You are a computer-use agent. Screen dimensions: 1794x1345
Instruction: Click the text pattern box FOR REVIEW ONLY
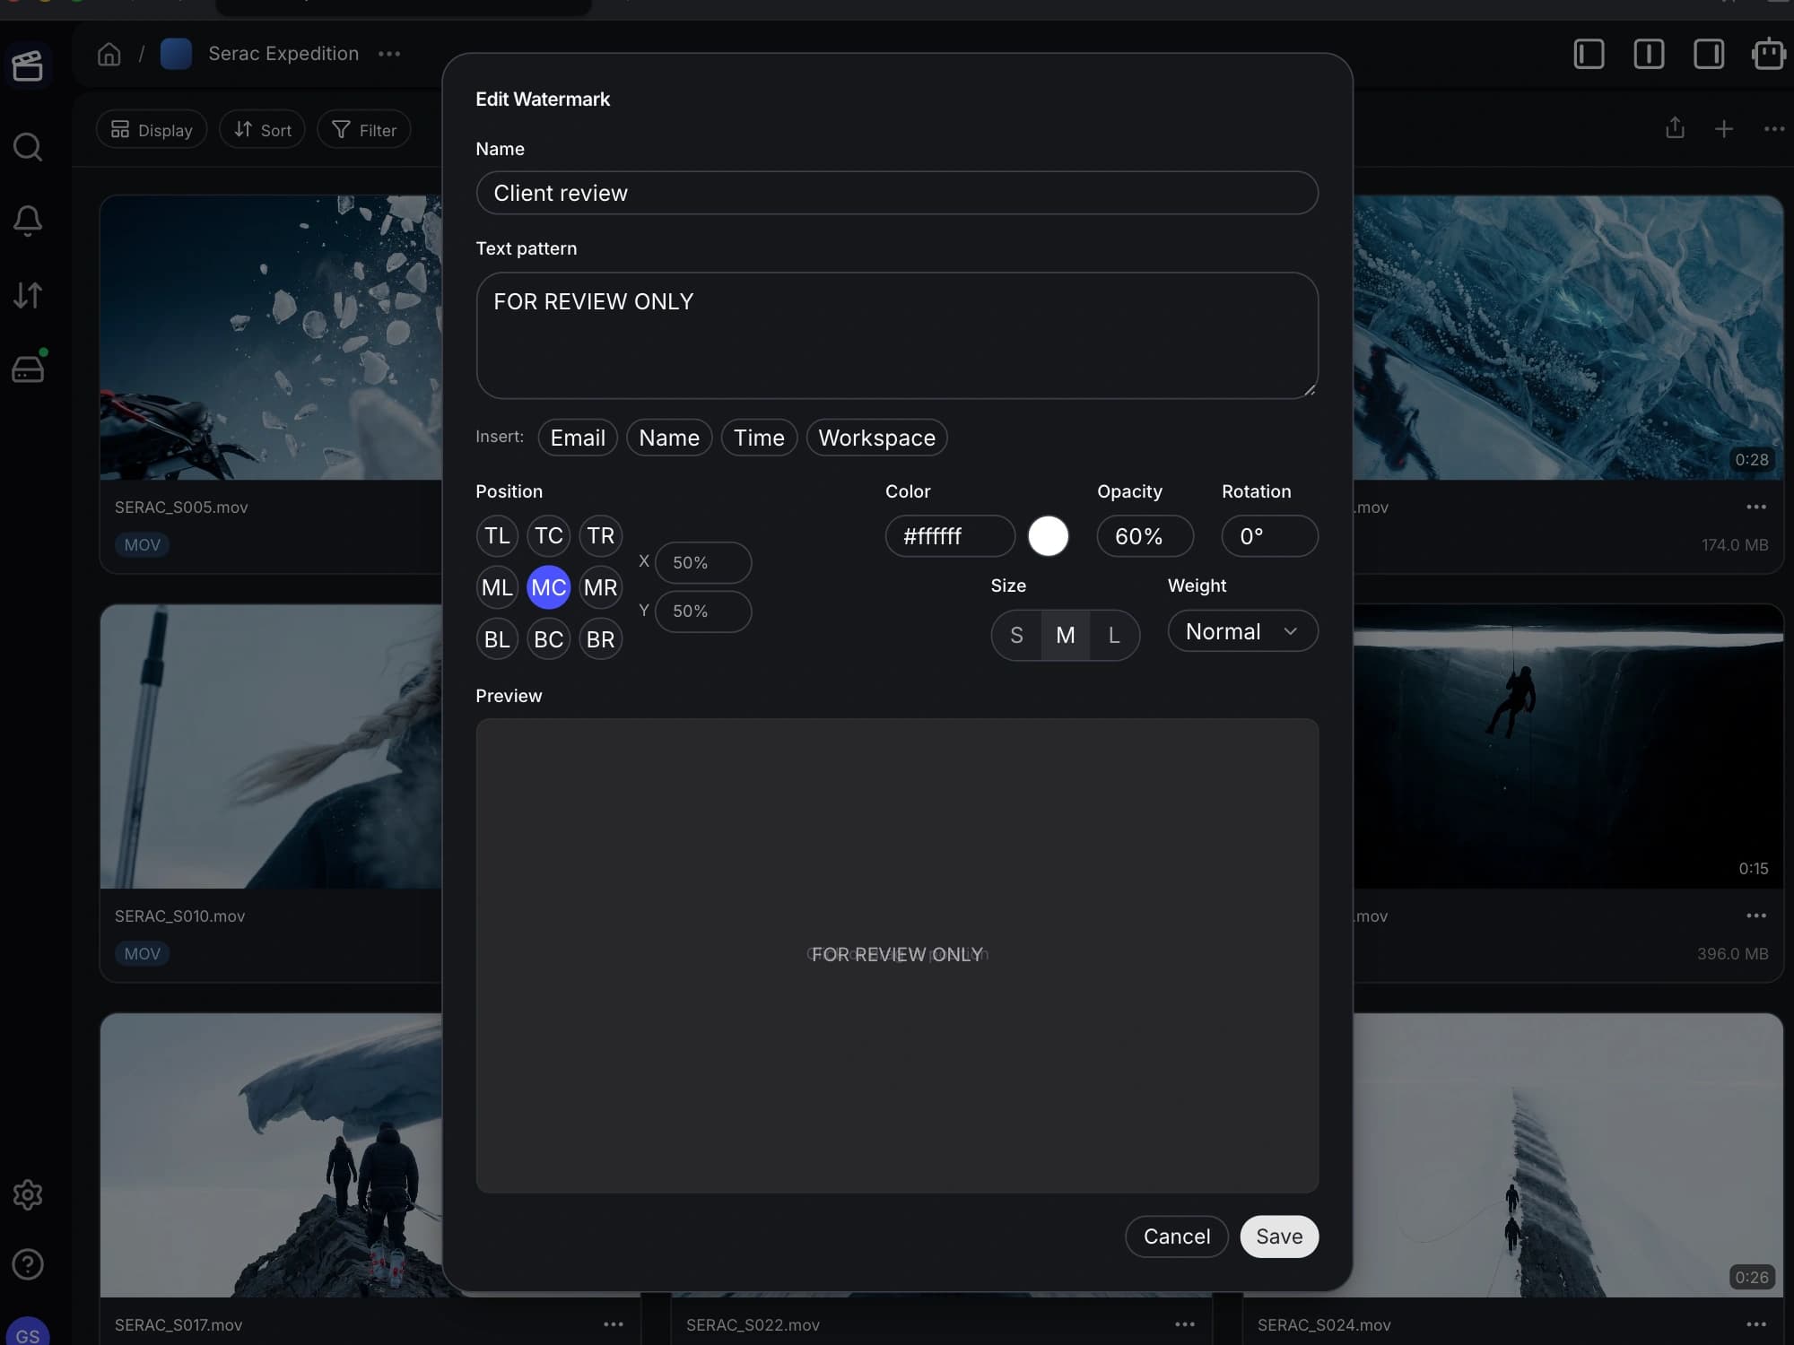[897, 335]
